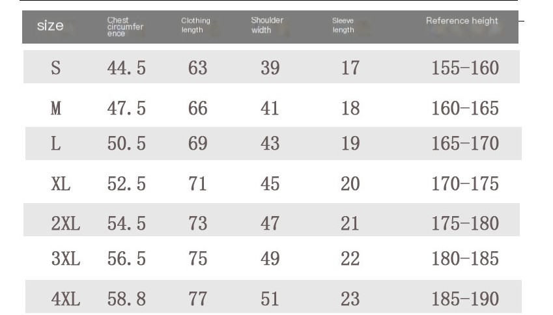Select the M size row label
Viewport: 553px width, 315px height.
click(x=56, y=108)
